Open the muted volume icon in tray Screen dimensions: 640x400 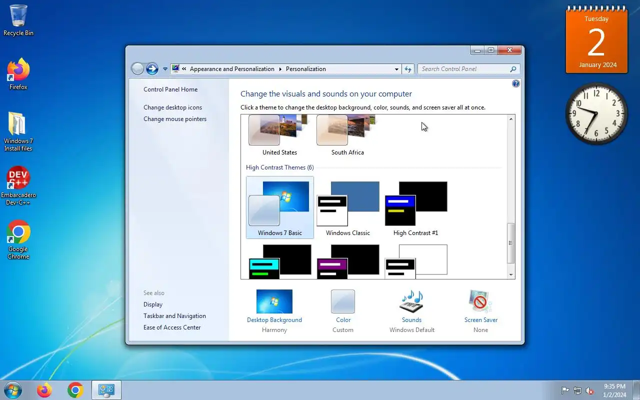pyautogui.click(x=590, y=390)
